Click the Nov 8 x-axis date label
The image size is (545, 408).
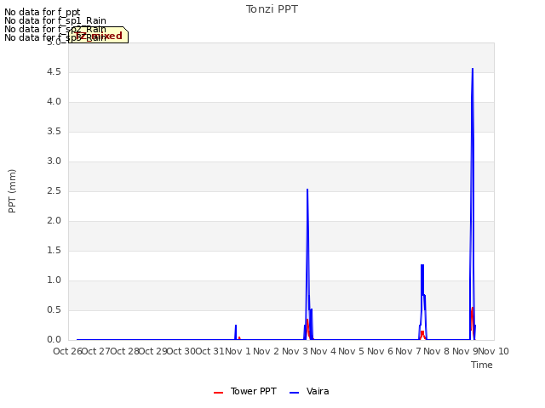click(x=437, y=351)
